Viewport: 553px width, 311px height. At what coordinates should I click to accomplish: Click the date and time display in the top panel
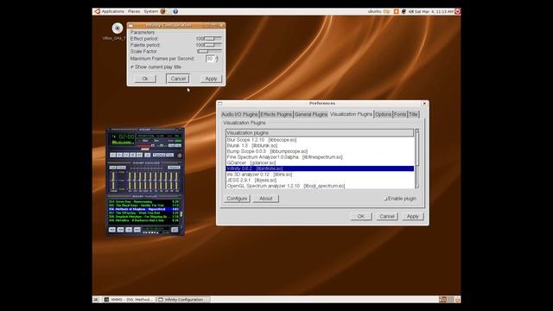pos(434,11)
